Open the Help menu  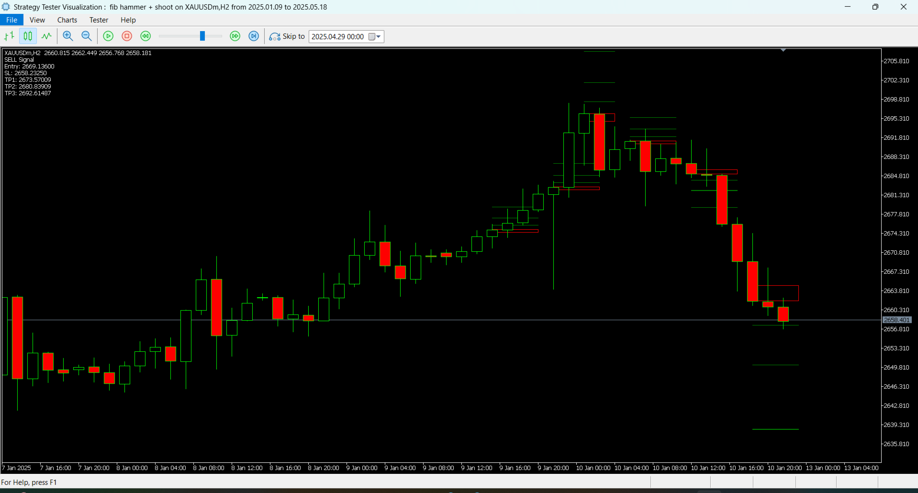pos(128,20)
